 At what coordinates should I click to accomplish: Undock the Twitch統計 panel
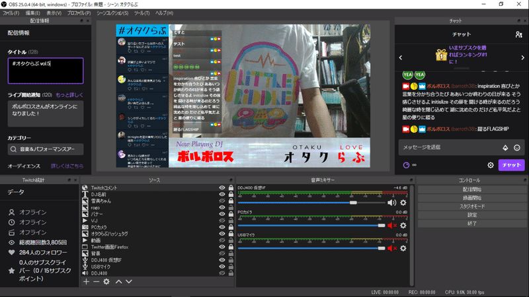point(69,180)
